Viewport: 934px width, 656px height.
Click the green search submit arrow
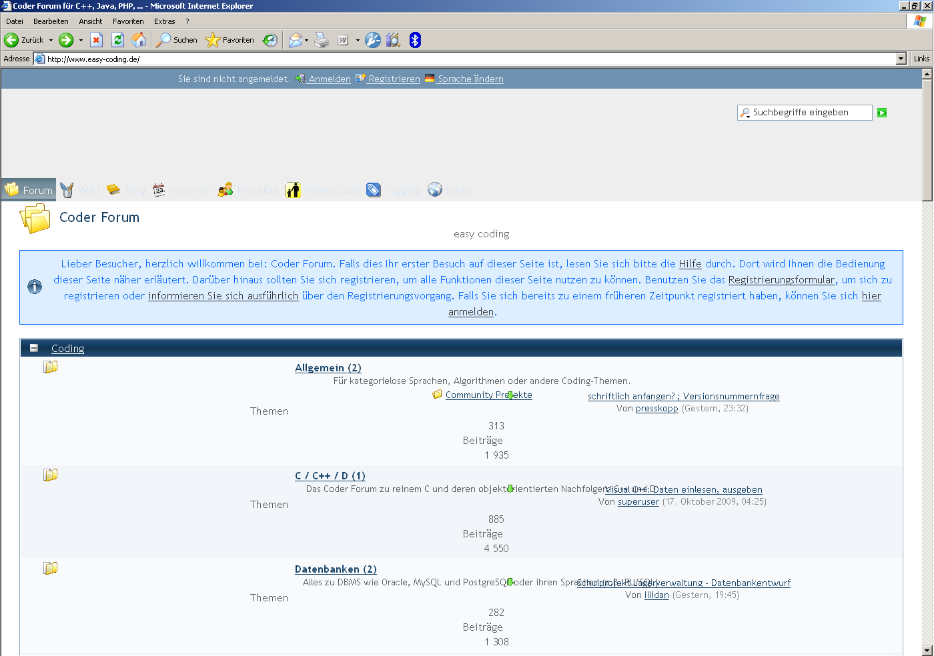coord(882,113)
